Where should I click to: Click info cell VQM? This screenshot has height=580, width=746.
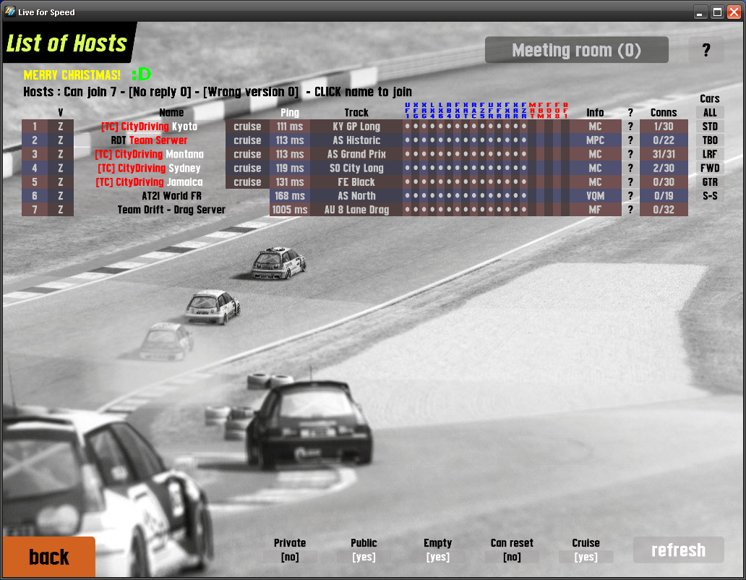pyautogui.click(x=595, y=195)
